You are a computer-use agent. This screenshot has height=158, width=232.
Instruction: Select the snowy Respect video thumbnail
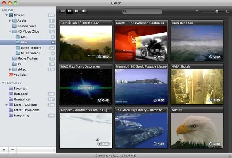tap(86, 130)
